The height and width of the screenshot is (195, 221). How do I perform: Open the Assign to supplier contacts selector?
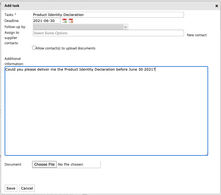pyautogui.click(x=108, y=33)
